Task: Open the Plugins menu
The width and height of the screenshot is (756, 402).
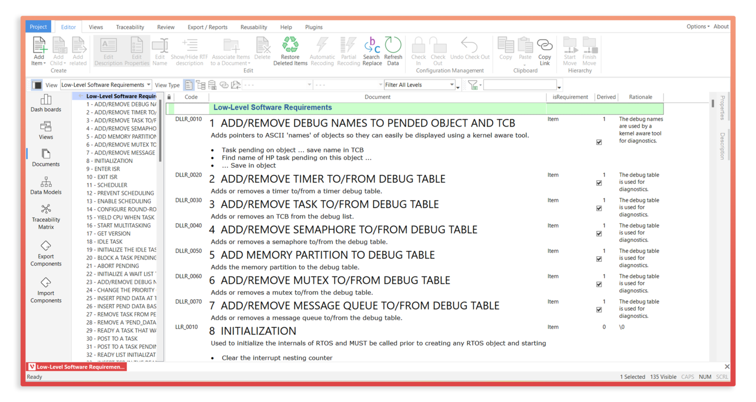Action: [314, 27]
